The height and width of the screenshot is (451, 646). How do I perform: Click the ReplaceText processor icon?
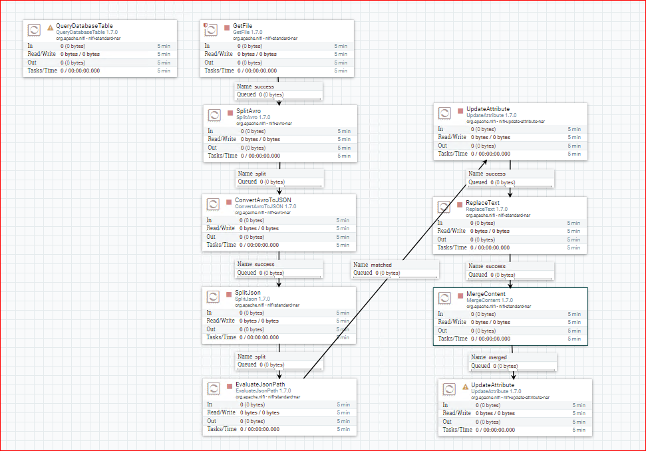[x=444, y=207]
